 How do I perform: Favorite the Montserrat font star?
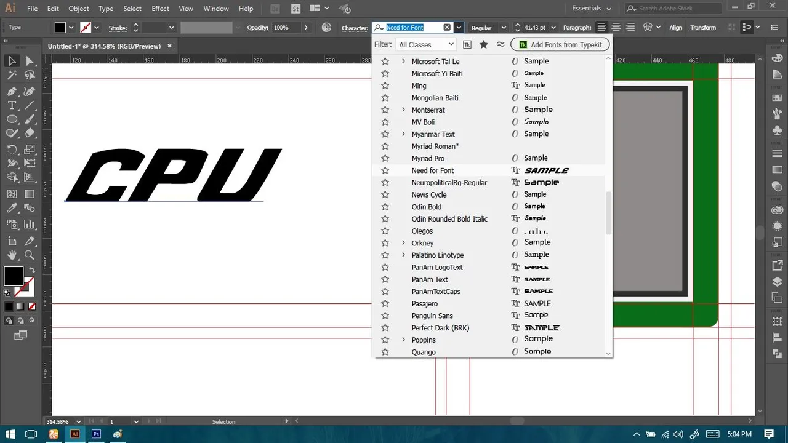[385, 110]
